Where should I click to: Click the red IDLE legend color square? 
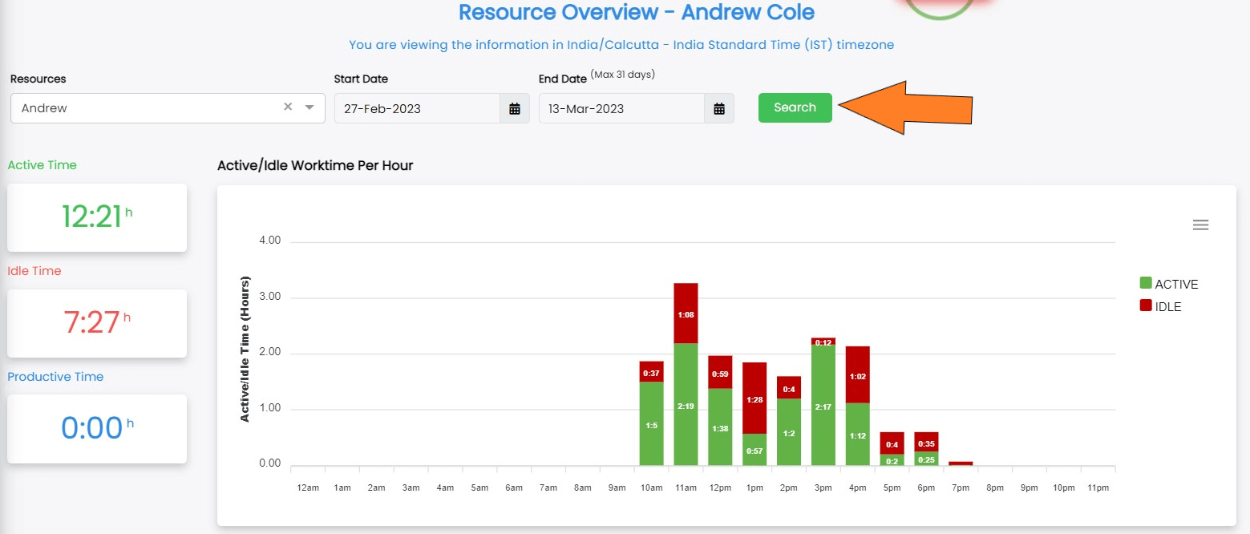[x=1145, y=306]
